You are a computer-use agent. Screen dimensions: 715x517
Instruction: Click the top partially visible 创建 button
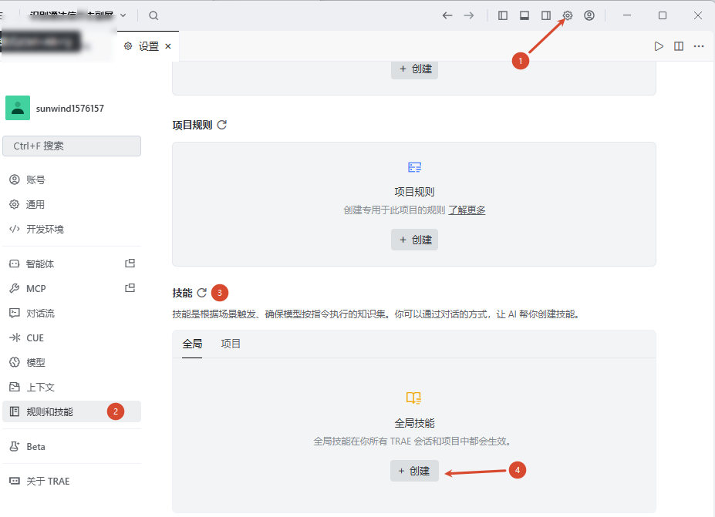[414, 69]
